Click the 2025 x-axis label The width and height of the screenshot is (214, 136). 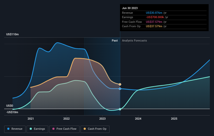click(x=174, y=119)
